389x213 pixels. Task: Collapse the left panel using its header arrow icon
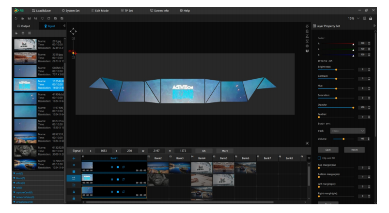(64, 26)
